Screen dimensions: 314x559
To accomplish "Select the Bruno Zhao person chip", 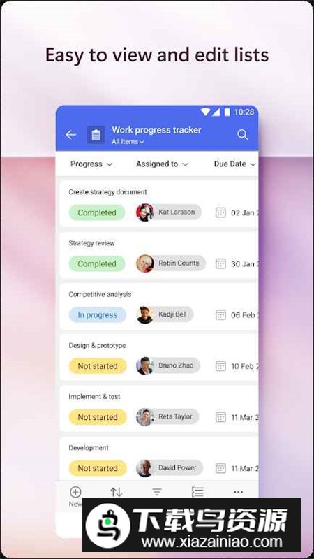I will [168, 365].
